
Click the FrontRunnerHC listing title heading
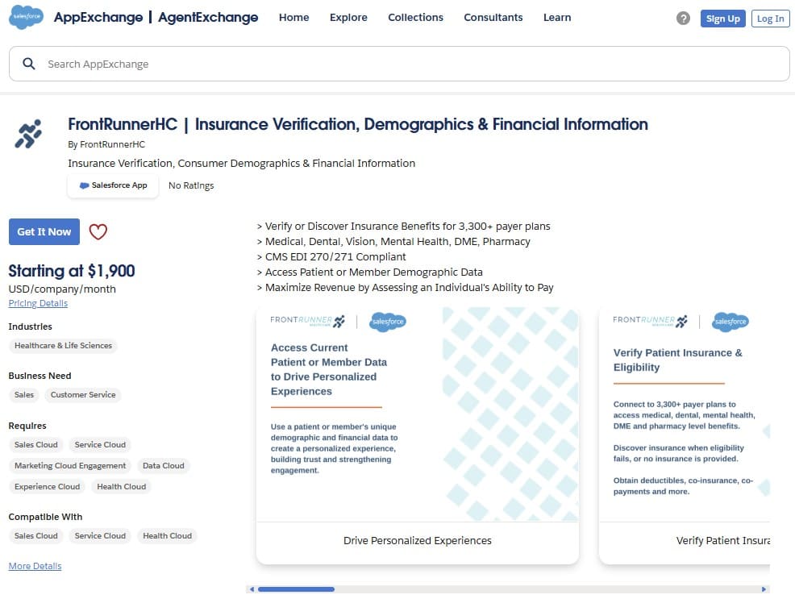(x=358, y=124)
